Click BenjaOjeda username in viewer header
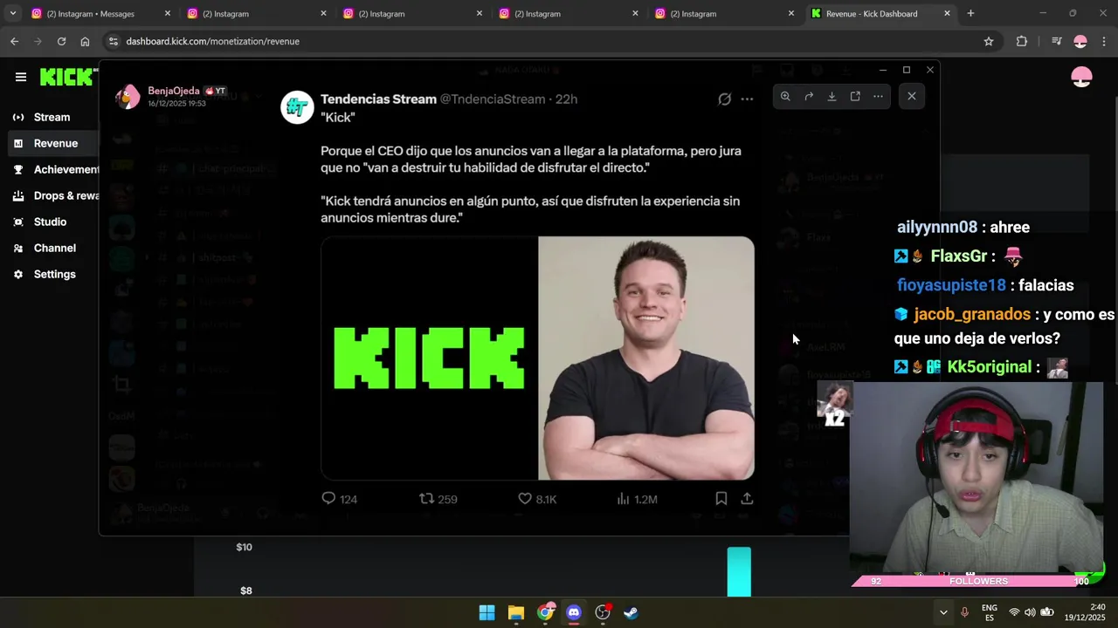The height and width of the screenshot is (628, 1118). pos(174,91)
